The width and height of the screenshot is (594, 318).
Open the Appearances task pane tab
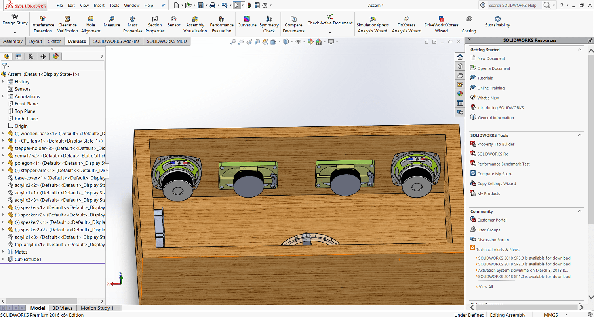[x=460, y=94]
